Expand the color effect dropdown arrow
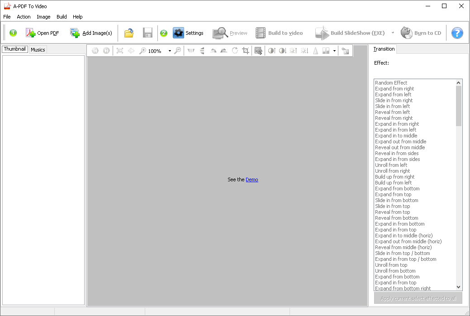The height and width of the screenshot is (316, 470). (x=334, y=51)
